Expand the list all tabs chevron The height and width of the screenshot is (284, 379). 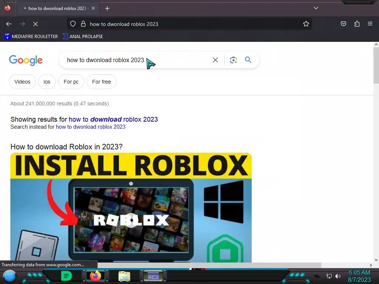point(316,8)
